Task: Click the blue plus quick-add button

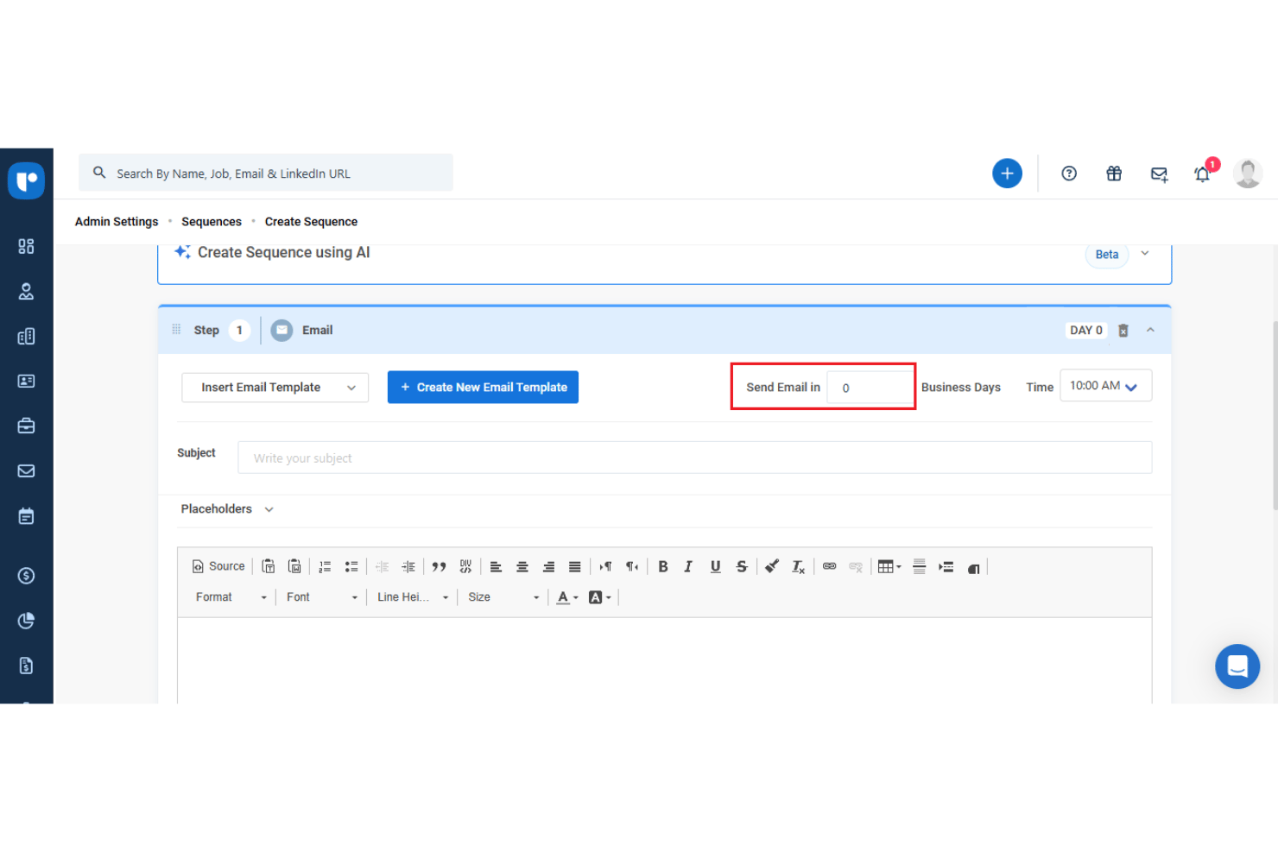Action: 1007,174
